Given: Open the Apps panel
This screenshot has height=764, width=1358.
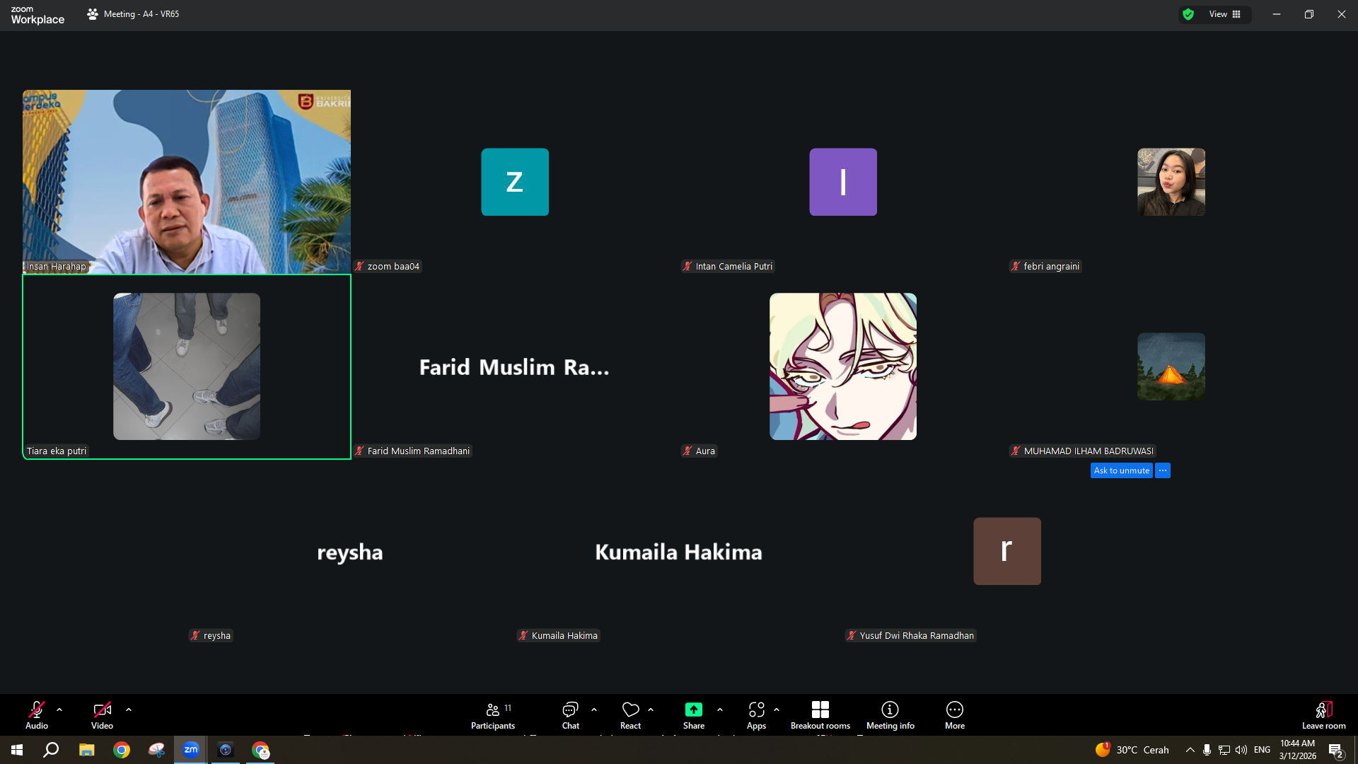Looking at the screenshot, I should (x=756, y=714).
